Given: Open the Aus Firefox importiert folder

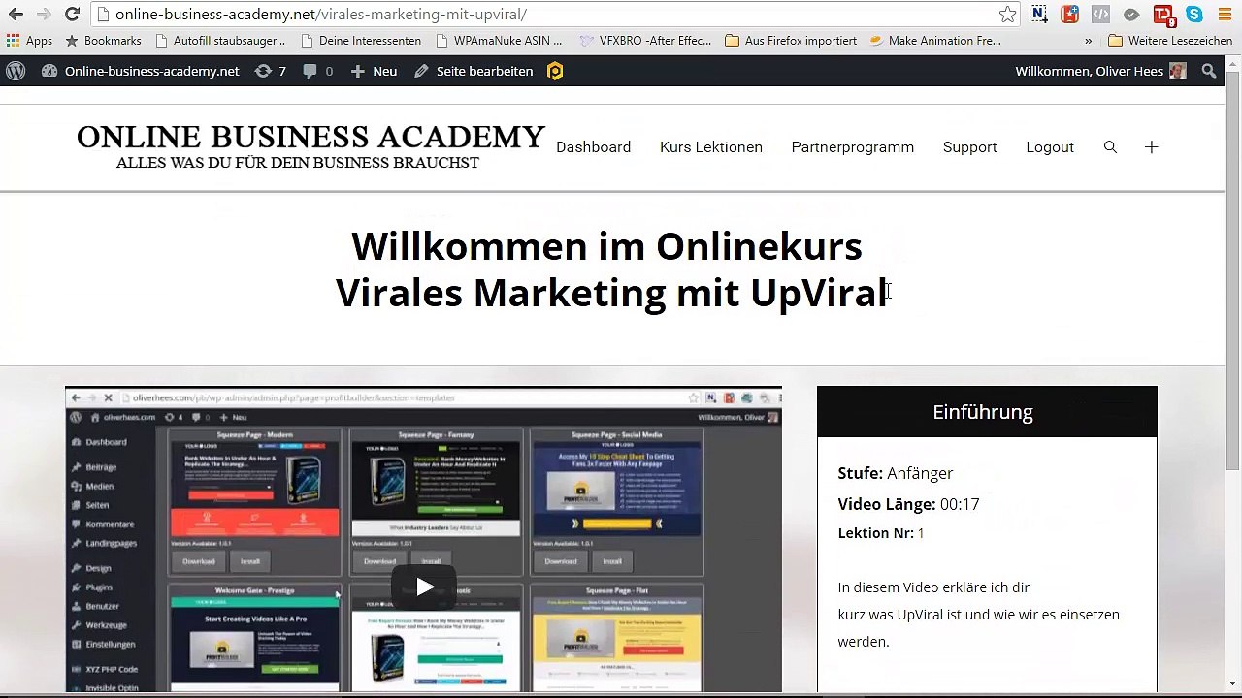Looking at the screenshot, I should click(x=791, y=41).
